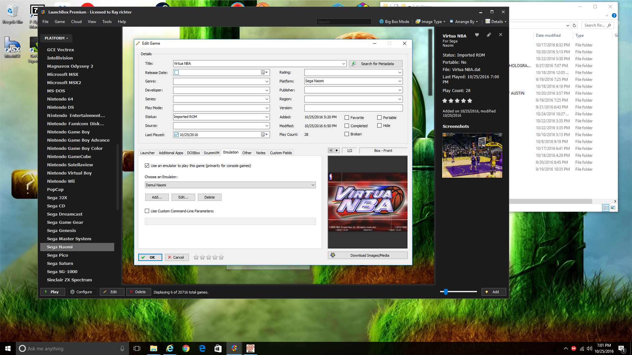Open the Last Played calendar picker

click(x=265, y=134)
